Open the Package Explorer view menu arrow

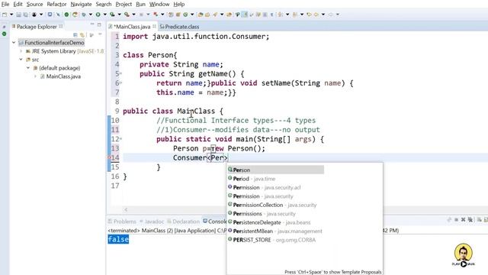coord(100,34)
